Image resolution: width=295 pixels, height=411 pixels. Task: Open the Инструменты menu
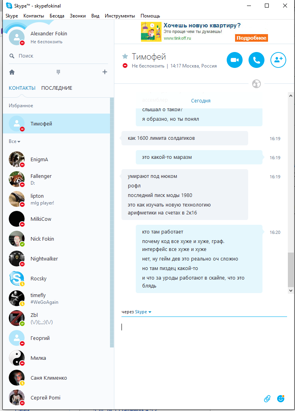coord(120,16)
